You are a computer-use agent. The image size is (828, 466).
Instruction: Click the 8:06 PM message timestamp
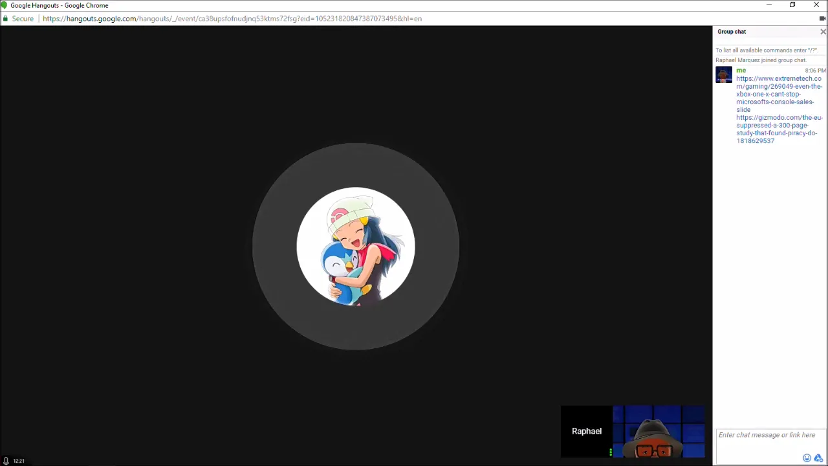click(815, 71)
